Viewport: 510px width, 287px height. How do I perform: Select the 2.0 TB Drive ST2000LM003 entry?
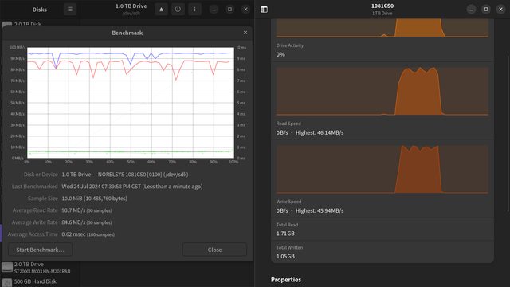coord(39,268)
